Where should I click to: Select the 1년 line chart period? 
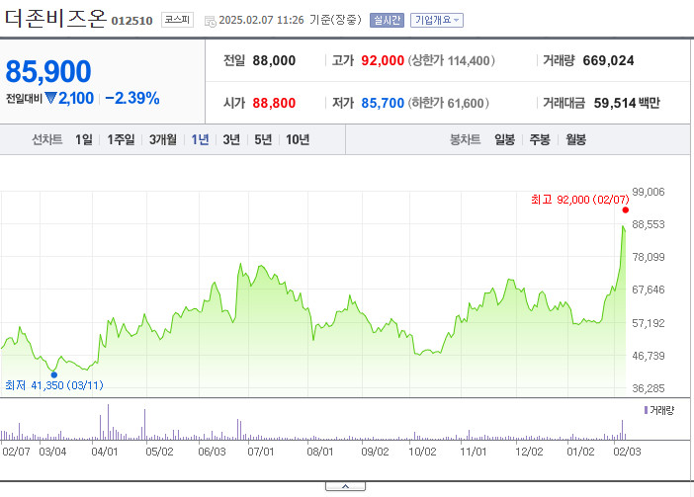[200, 139]
